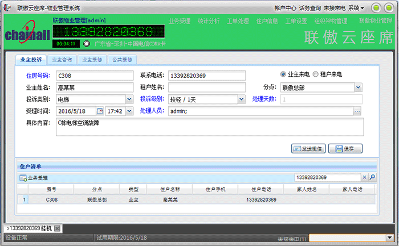Open the 未接来电 dropdown in status bar
Viewport: 399px width, 246px height.
tap(389, 238)
